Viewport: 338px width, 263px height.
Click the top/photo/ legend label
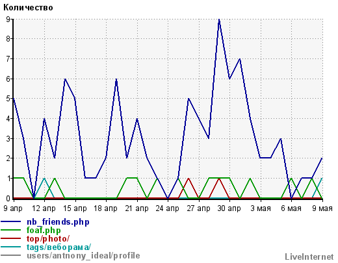[48, 239]
